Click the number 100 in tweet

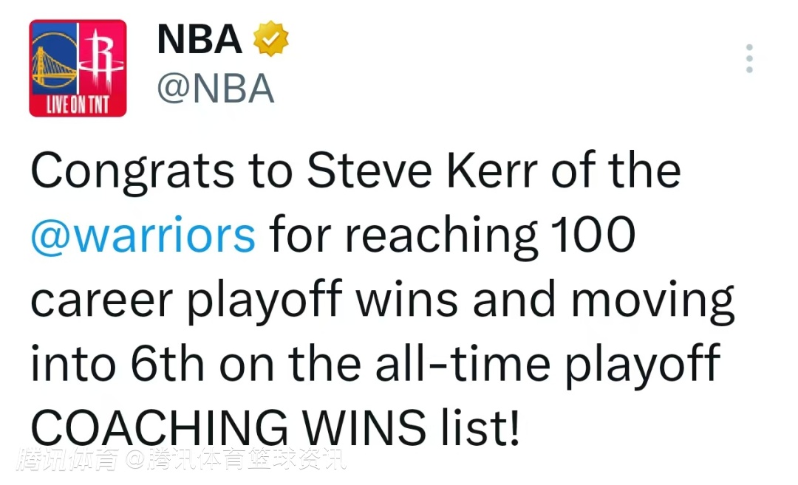(x=595, y=235)
